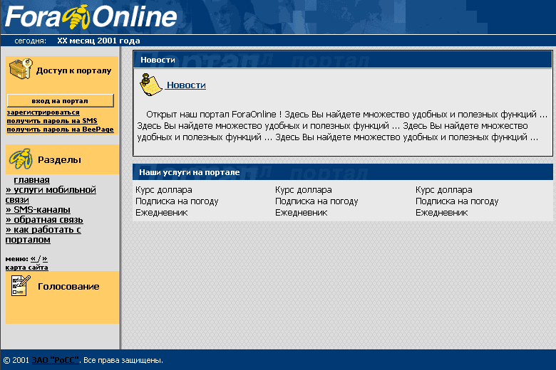Image resolution: width=556 pixels, height=370 pixels.
Task: Open обратная связь section
Action: pyautogui.click(x=44, y=220)
